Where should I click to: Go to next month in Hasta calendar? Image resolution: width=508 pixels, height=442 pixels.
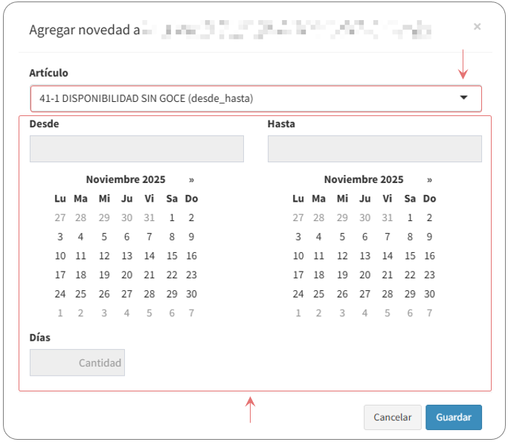pos(429,179)
